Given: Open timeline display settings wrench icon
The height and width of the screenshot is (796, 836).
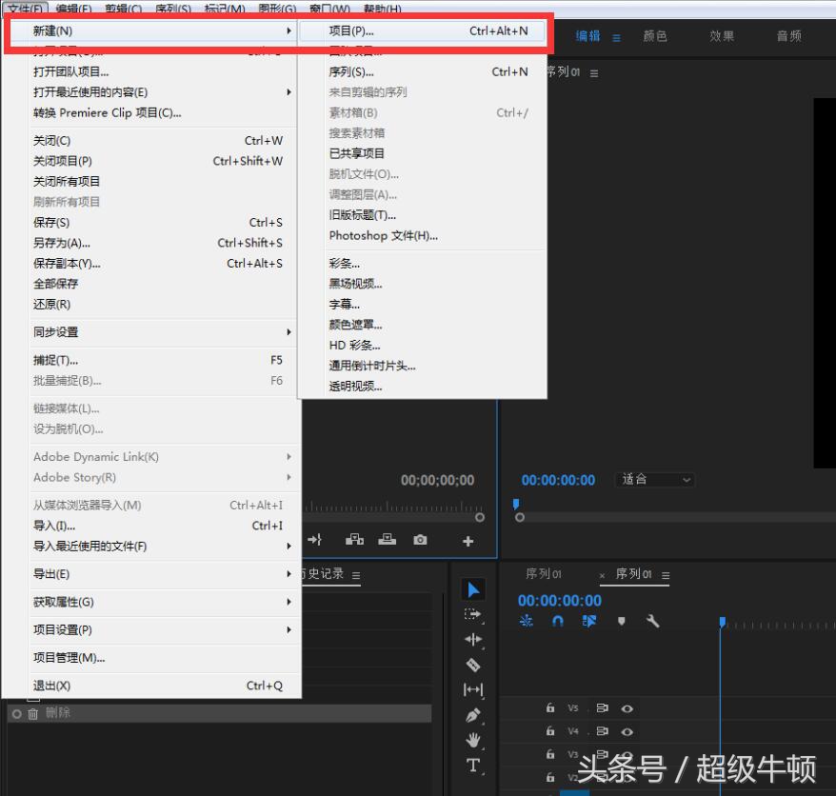Looking at the screenshot, I should 651,621.
